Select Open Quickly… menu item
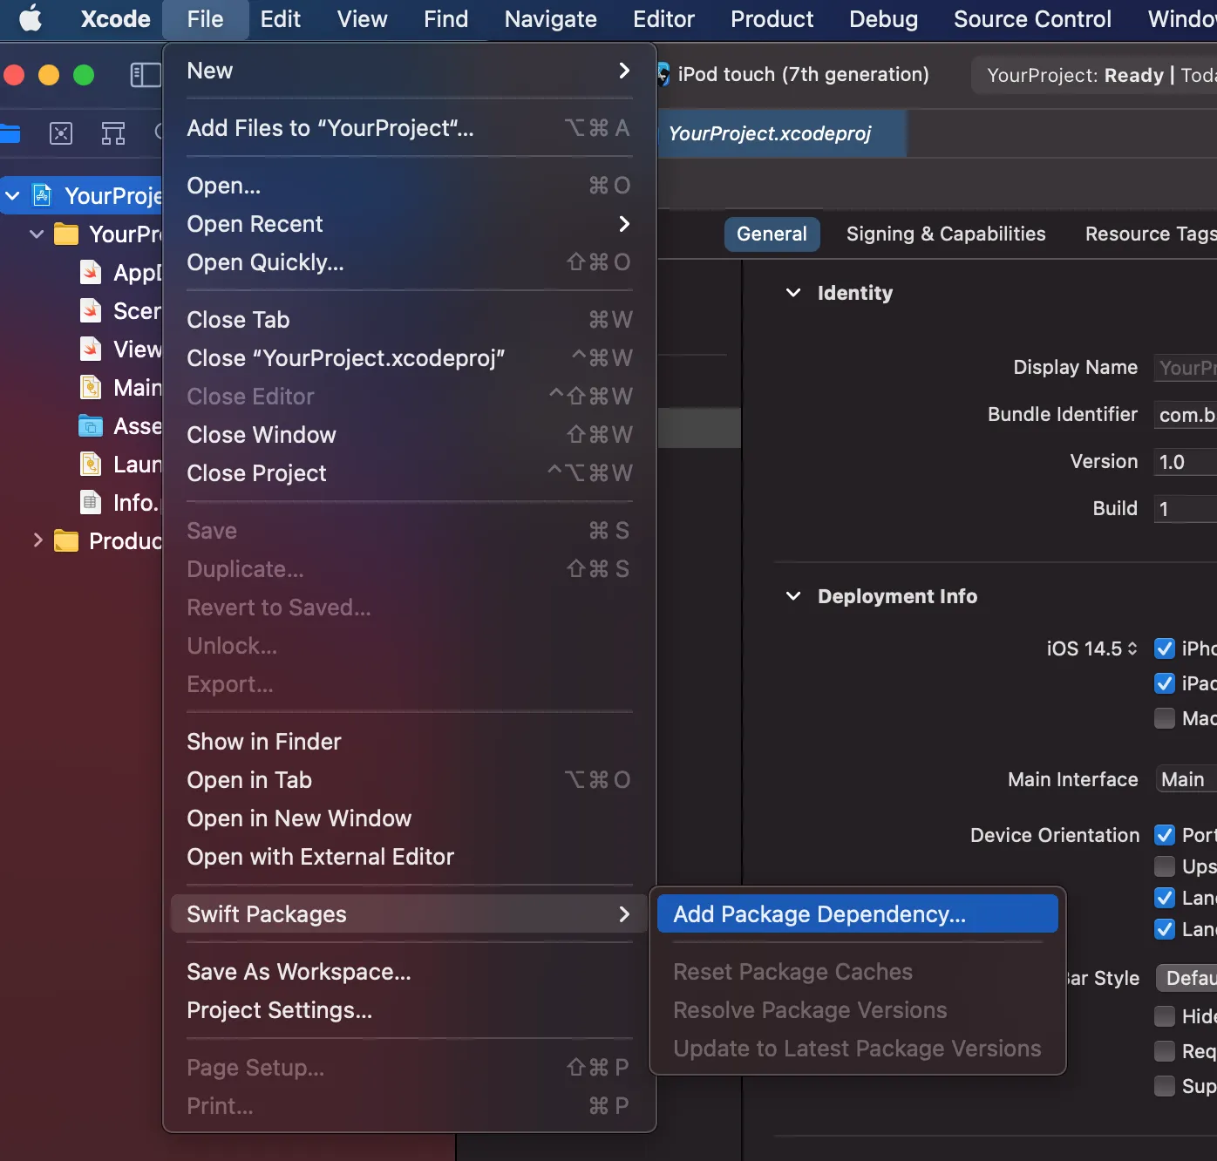The width and height of the screenshot is (1217, 1161). tap(409, 262)
